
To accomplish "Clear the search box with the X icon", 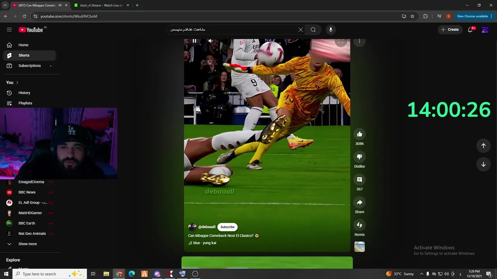I will 301,29.
